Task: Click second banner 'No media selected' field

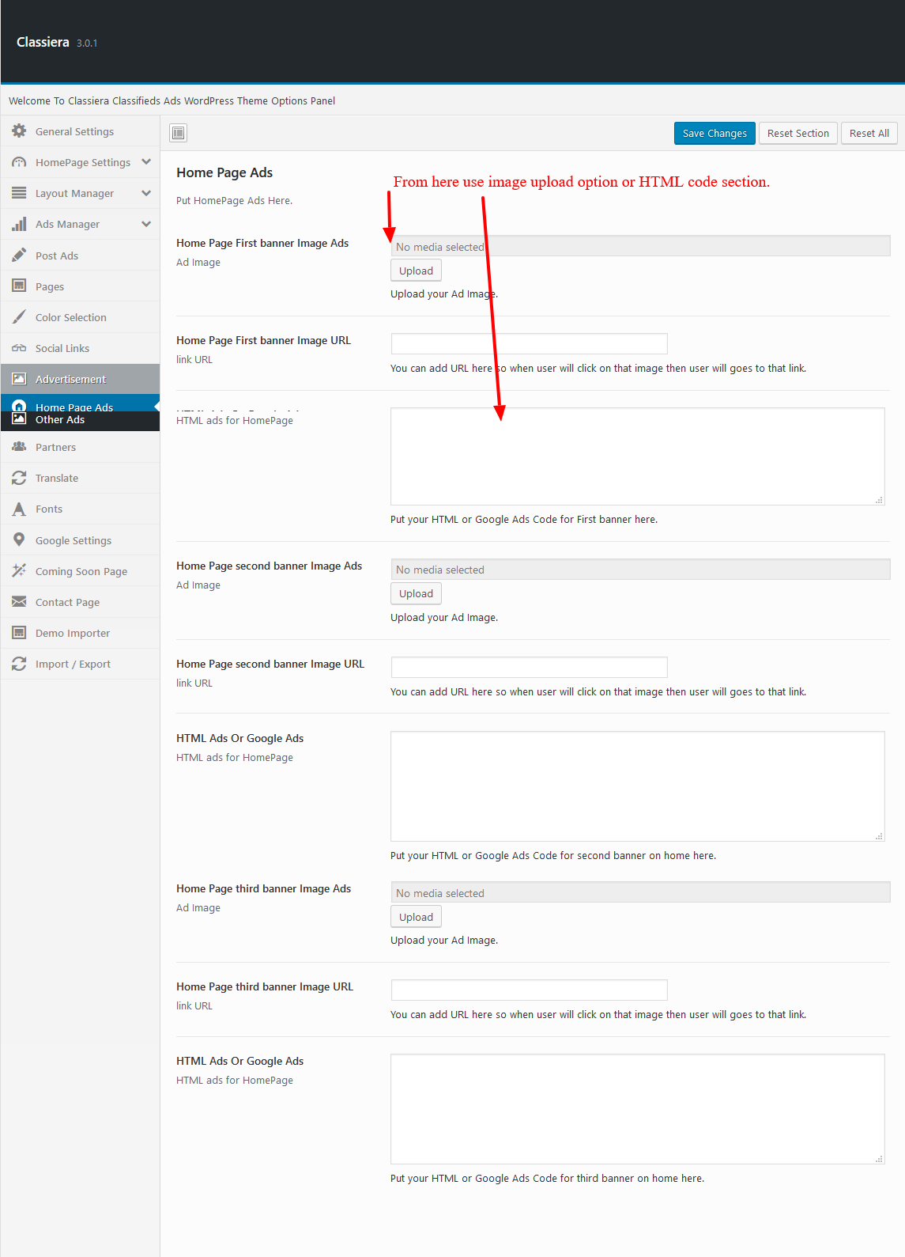Action: pos(640,569)
